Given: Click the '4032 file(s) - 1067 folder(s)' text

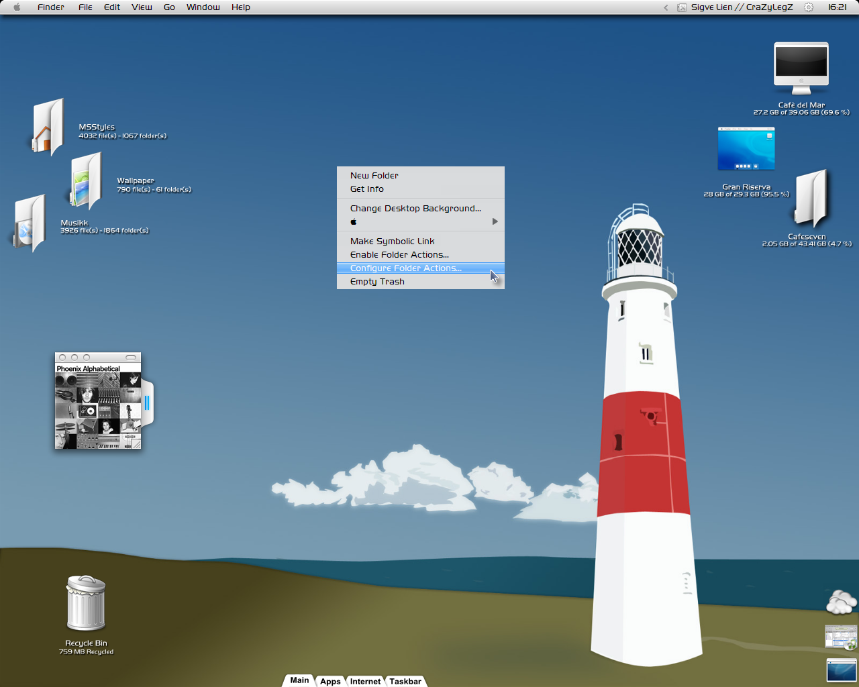Looking at the screenshot, I should click(123, 136).
